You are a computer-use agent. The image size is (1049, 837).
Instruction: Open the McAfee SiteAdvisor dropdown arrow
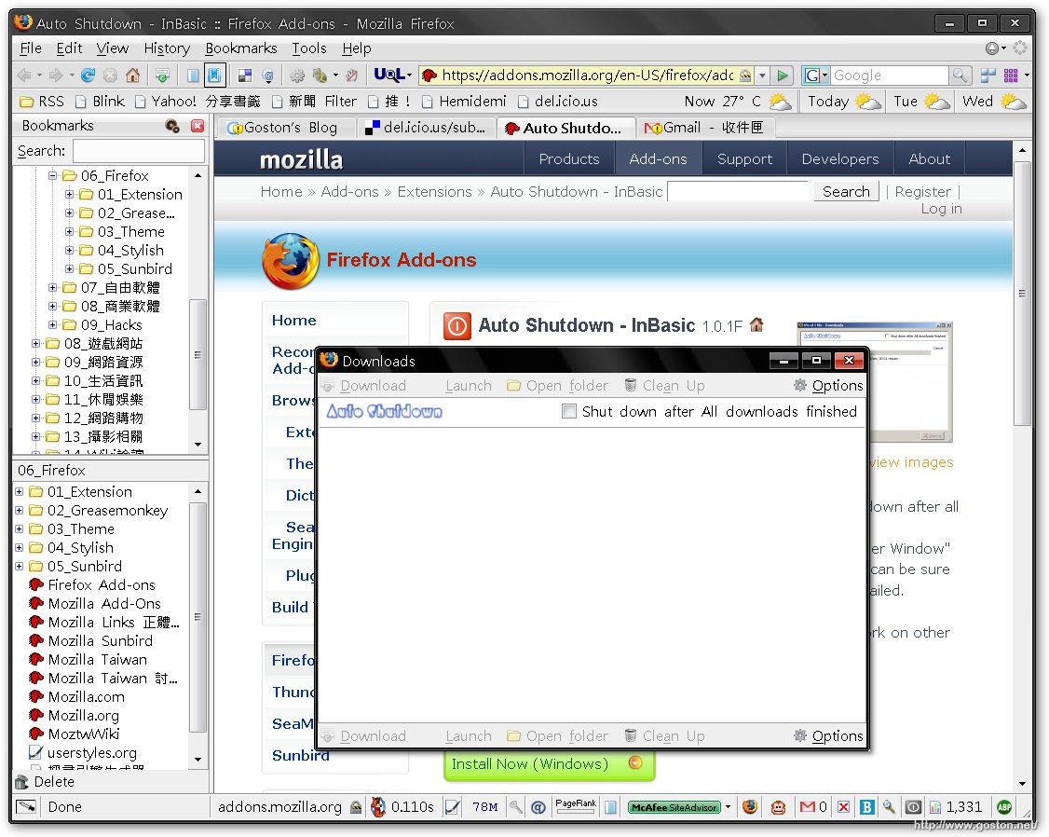click(x=728, y=807)
